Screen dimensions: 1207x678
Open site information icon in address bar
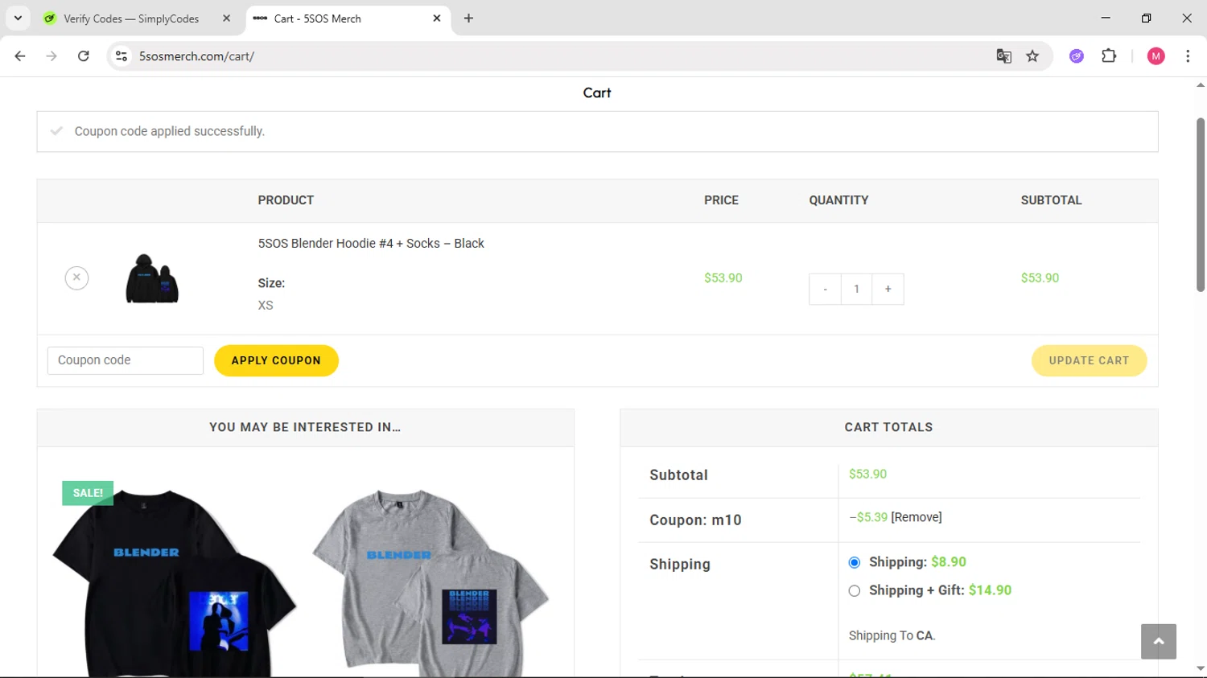coord(122,56)
